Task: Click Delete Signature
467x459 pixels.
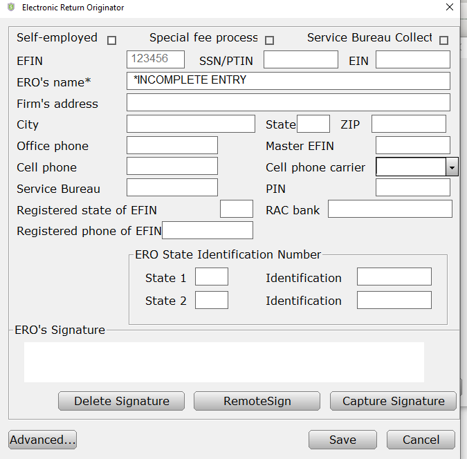Action: [121, 401]
